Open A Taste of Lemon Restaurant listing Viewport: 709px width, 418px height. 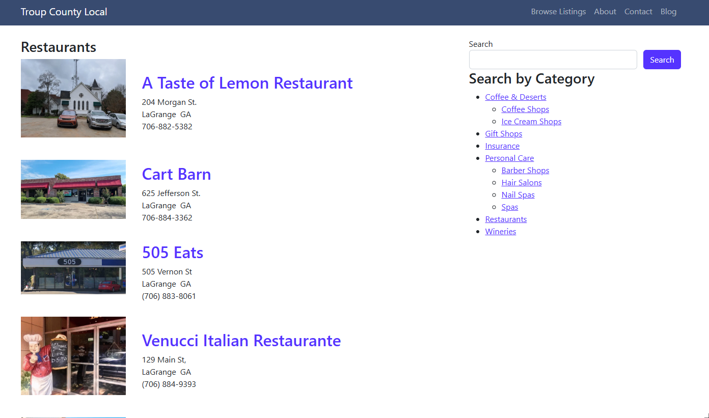pyautogui.click(x=247, y=82)
